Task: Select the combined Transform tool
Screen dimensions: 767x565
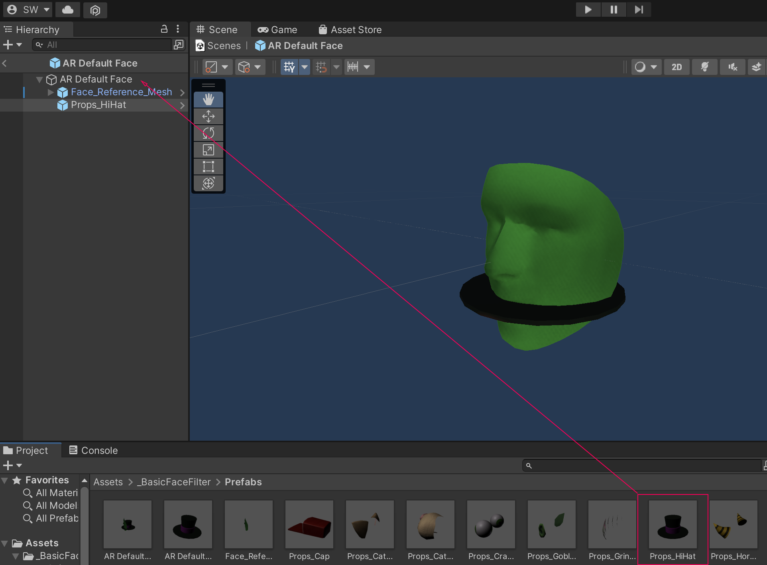Action: pyautogui.click(x=208, y=183)
